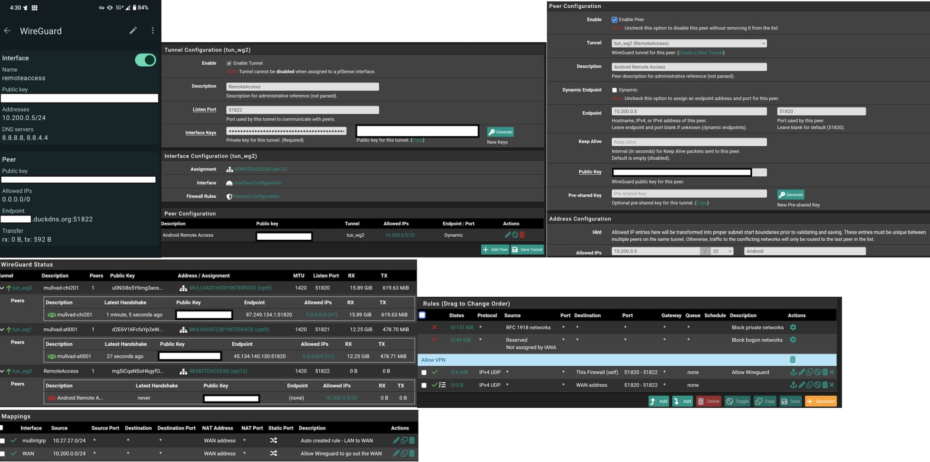The width and height of the screenshot is (930, 462).
Task: Click the orange Separator button
Action: point(821,401)
